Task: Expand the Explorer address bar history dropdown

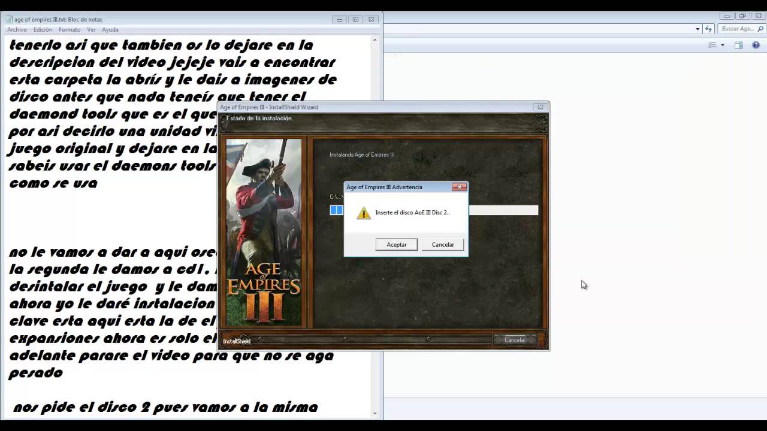Action: click(697, 29)
